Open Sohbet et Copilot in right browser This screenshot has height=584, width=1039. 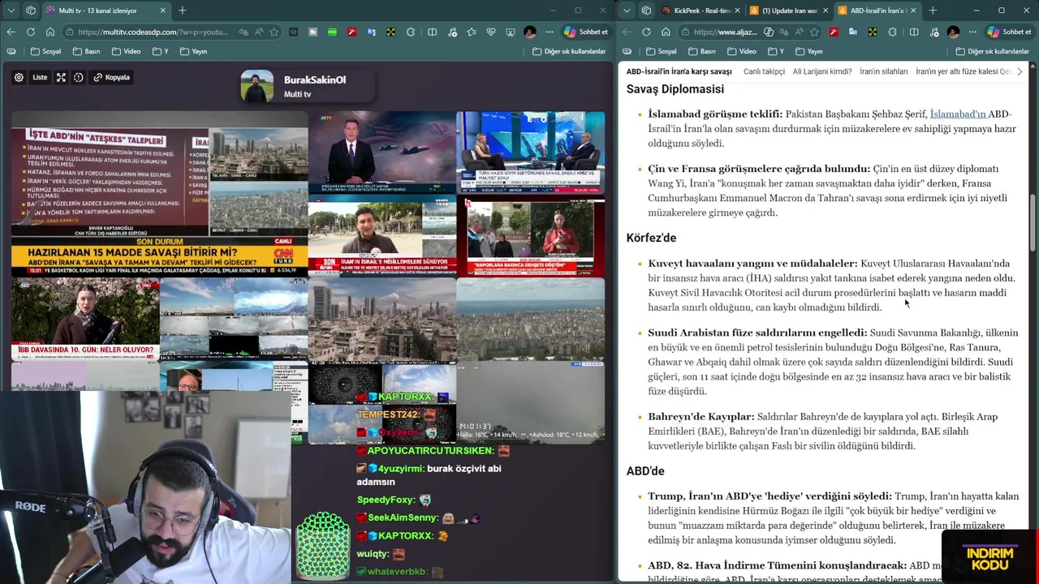click(1008, 32)
